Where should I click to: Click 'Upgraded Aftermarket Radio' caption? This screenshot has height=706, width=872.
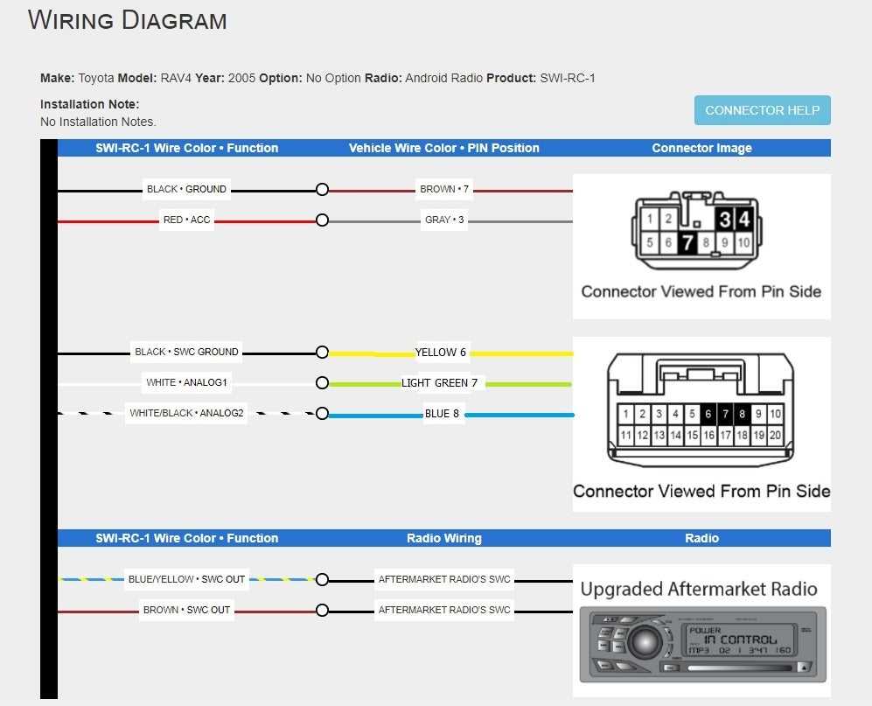[699, 589]
